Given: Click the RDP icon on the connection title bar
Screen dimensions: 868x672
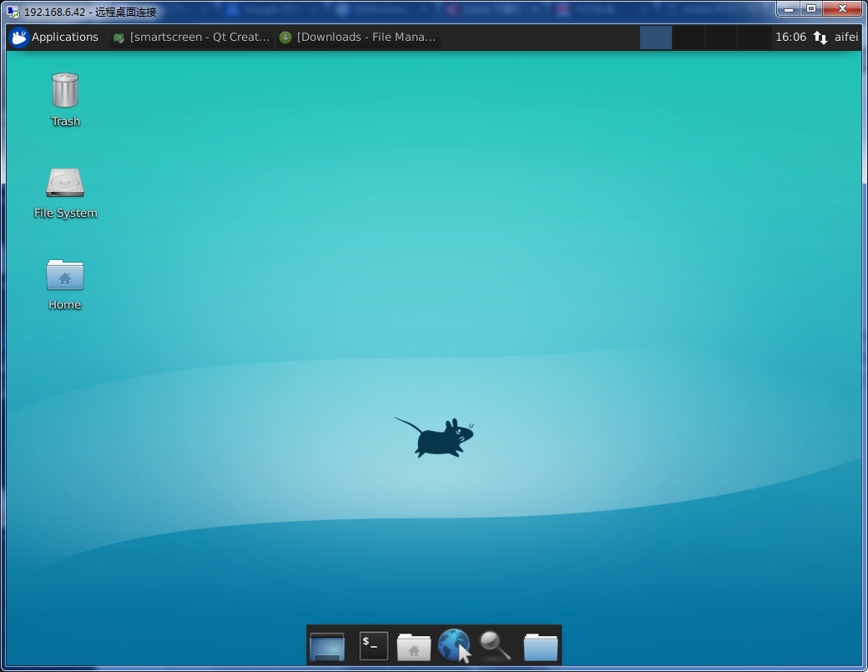Looking at the screenshot, I should (x=13, y=11).
